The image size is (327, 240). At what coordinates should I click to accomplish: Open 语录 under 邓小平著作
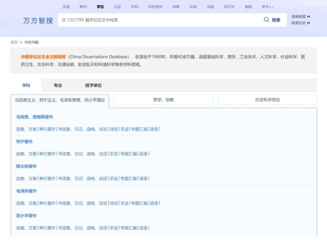coord(143,228)
